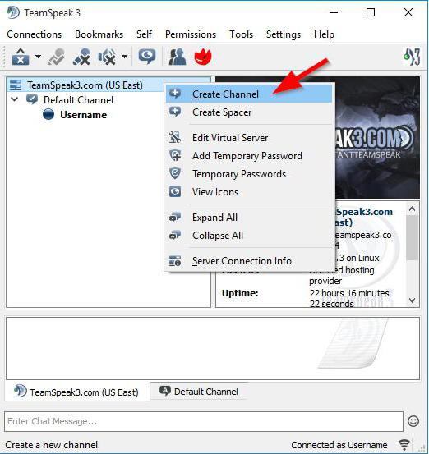Select Username in the channel tree

coord(84,115)
